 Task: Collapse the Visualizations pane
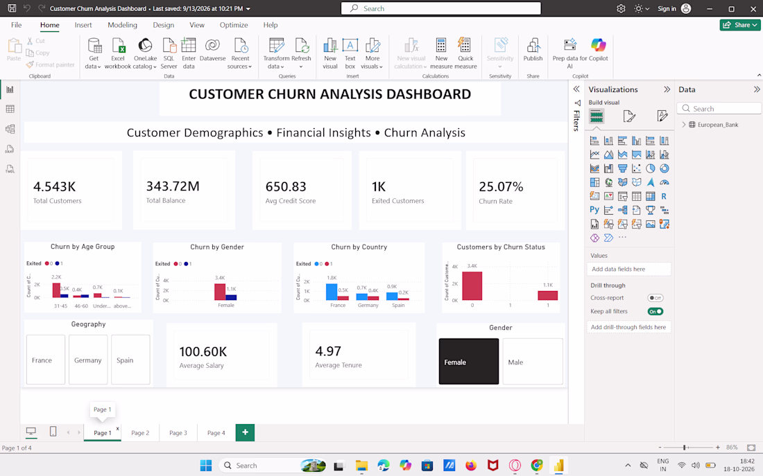(x=667, y=89)
